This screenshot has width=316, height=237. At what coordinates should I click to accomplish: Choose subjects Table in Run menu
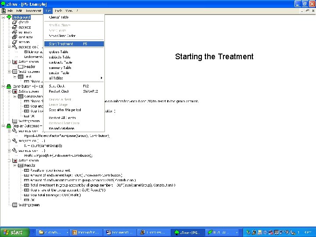74,57
